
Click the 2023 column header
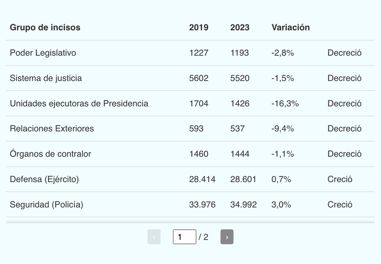(240, 27)
